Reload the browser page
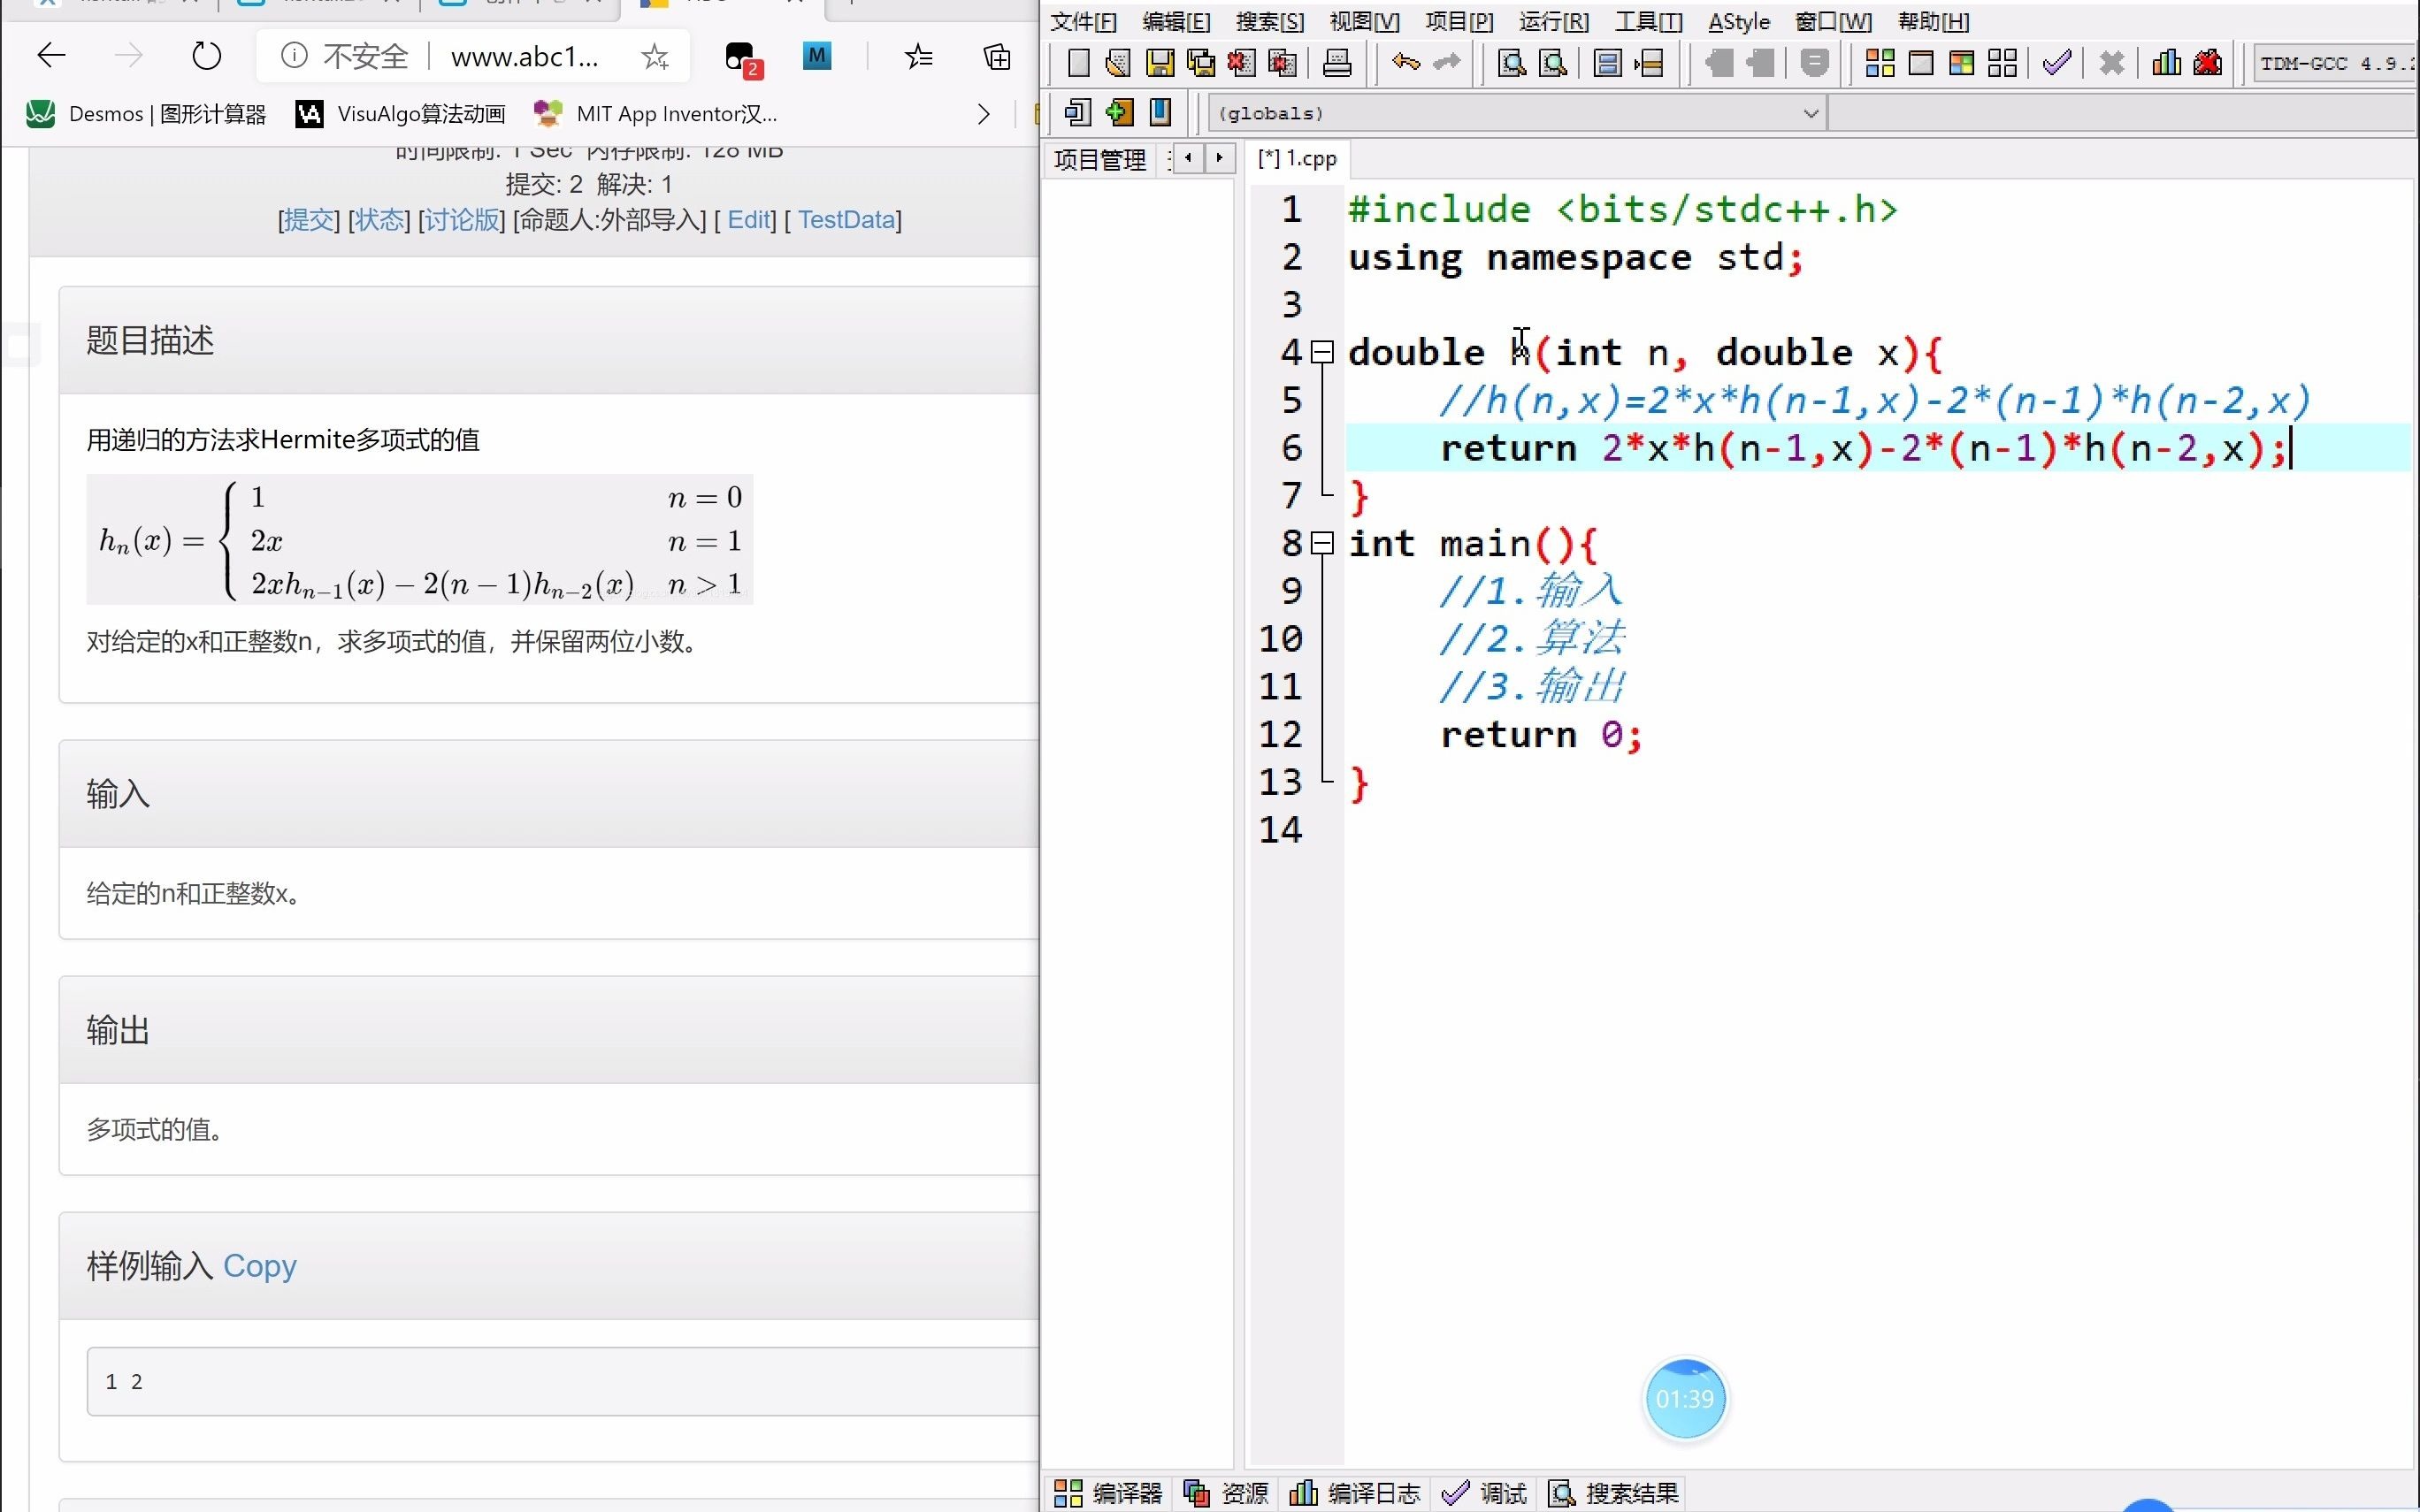This screenshot has height=1512, width=2420. (x=207, y=56)
